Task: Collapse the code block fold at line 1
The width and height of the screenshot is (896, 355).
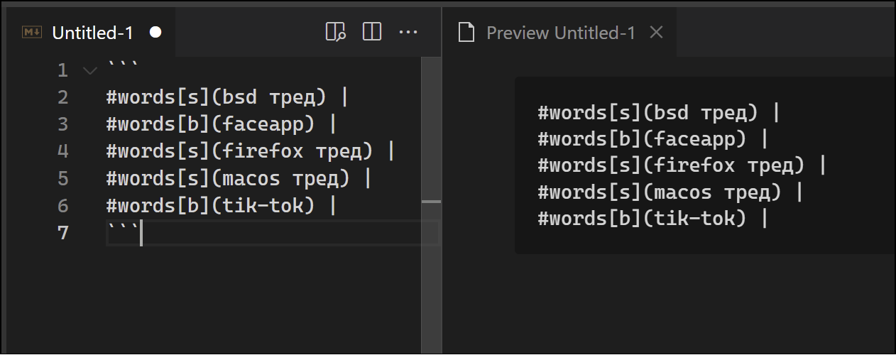Action: (x=89, y=70)
